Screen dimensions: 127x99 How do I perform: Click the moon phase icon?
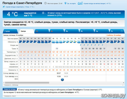(x=62, y=80)
